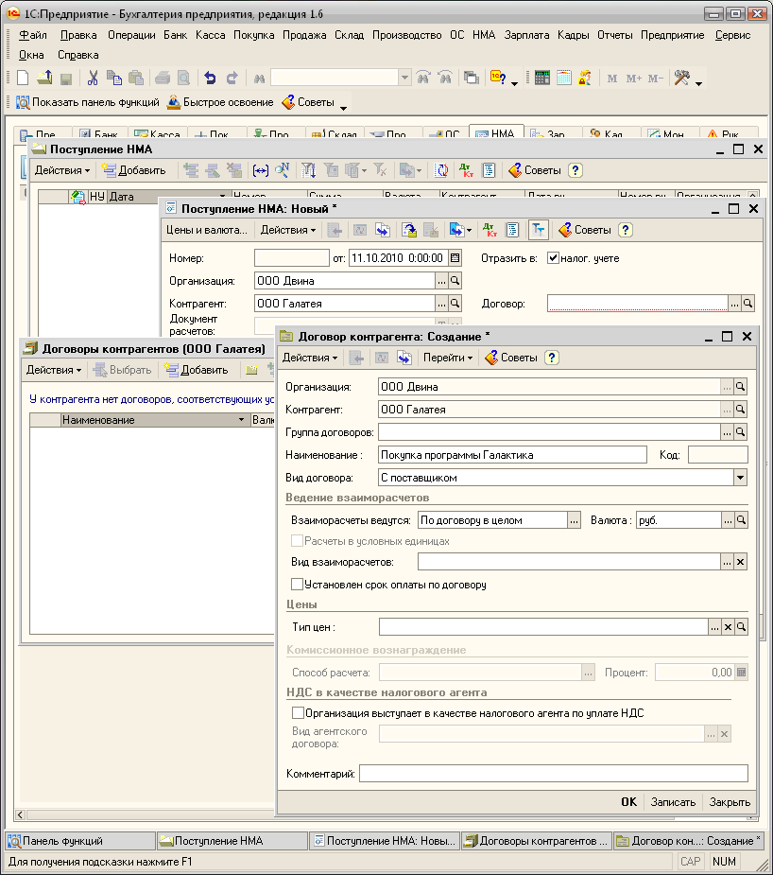Image resolution: width=773 pixels, height=875 pixels.
Task: Click Советы button in Договор контрагента toolbar
Action: [x=511, y=358]
